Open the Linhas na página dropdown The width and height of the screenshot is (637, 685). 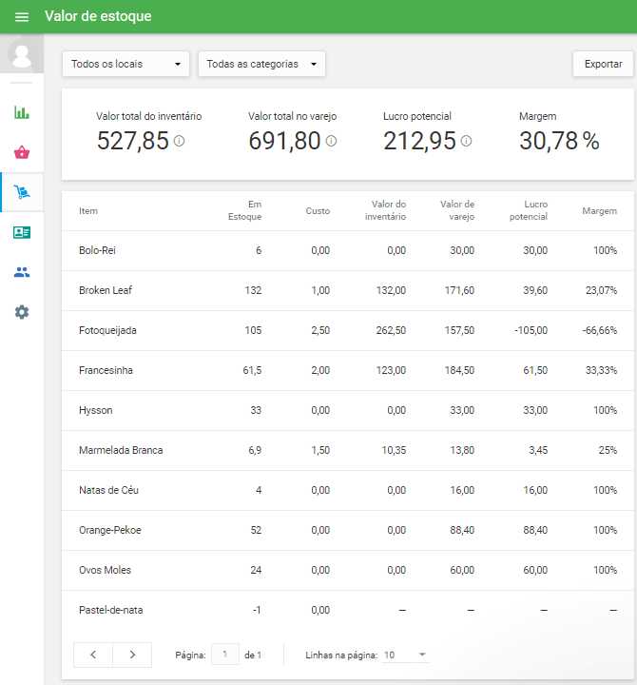pos(406,655)
